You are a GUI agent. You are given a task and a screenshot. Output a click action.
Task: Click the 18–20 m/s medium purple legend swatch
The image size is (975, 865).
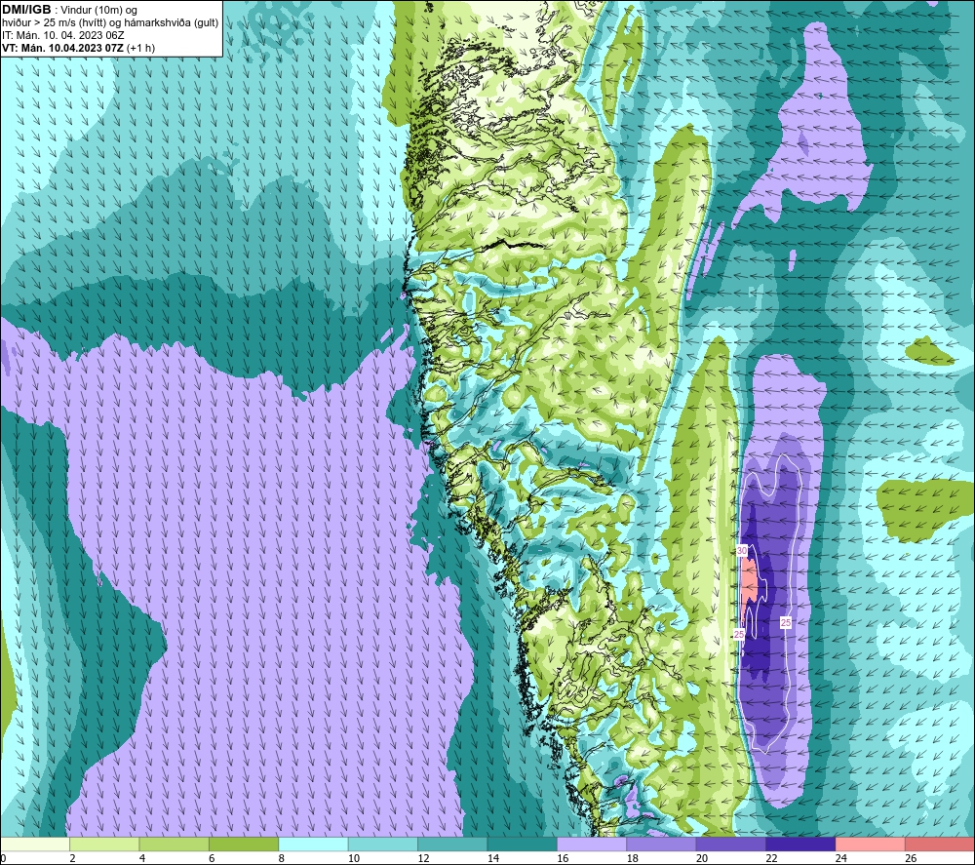662,845
